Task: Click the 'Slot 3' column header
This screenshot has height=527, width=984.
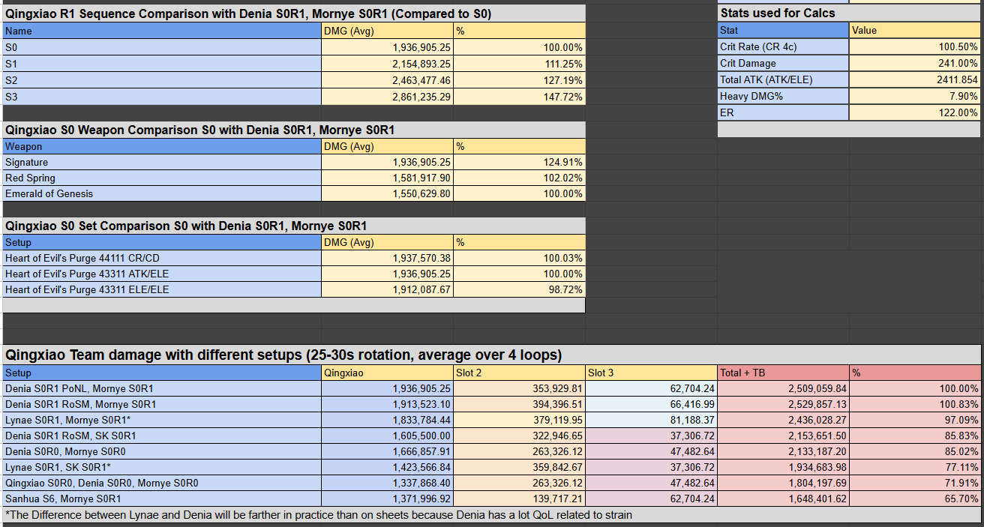Action: (x=652, y=373)
